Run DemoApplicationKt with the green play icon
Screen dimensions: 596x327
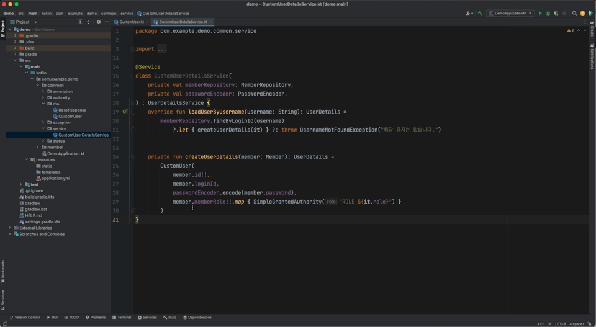[x=540, y=13]
